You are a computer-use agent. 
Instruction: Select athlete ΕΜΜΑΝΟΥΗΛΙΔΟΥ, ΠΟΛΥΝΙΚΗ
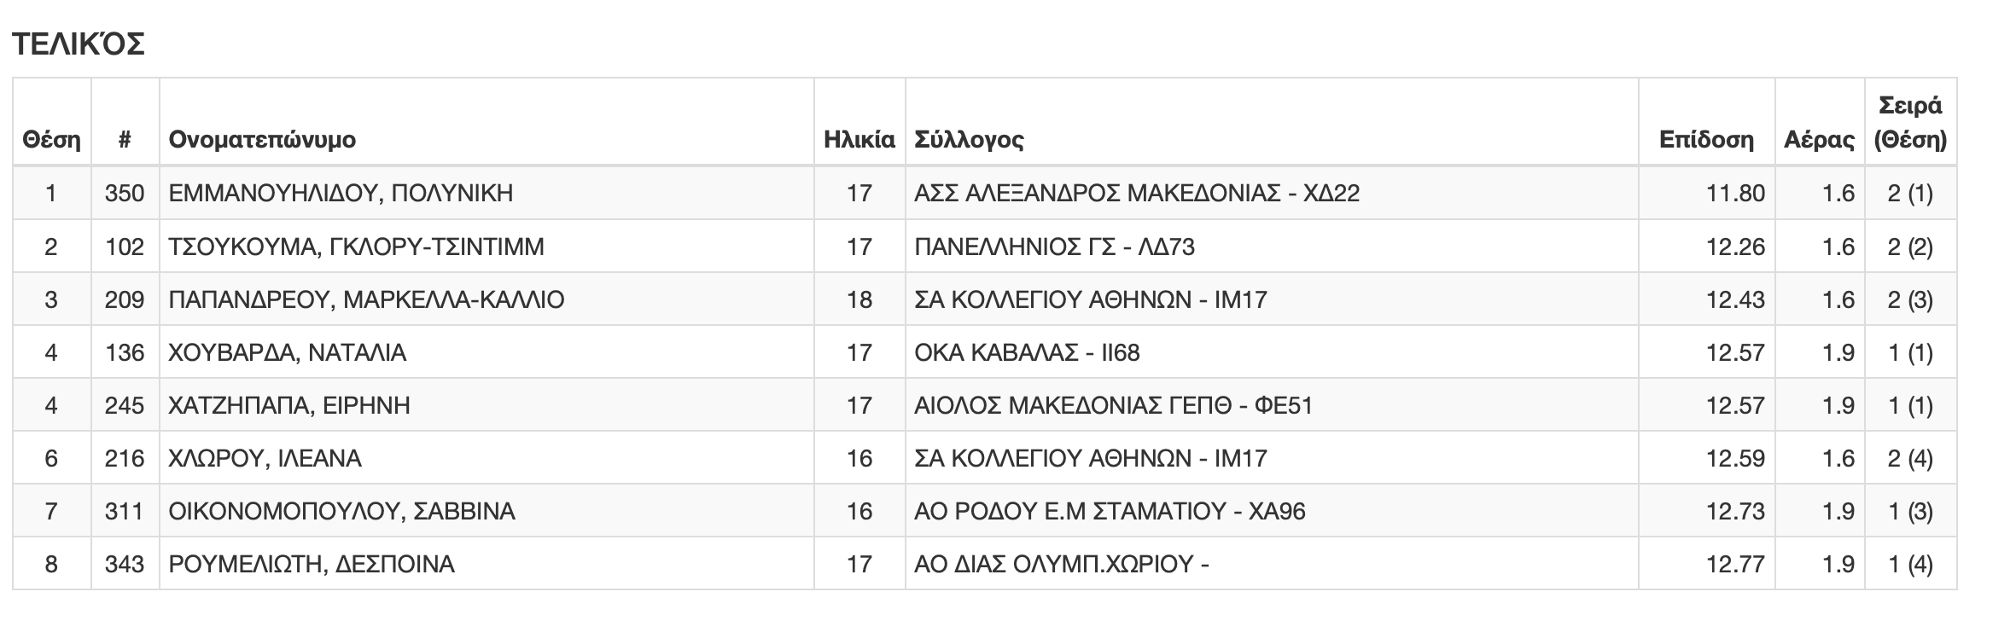pyautogui.click(x=341, y=193)
